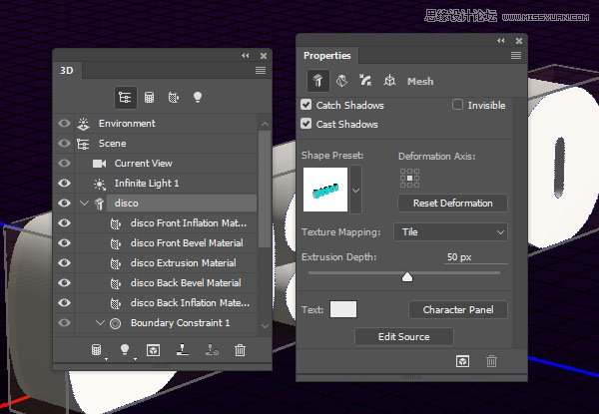
Task: Hide the disco mesh with its eye icon
Action: pos(64,203)
